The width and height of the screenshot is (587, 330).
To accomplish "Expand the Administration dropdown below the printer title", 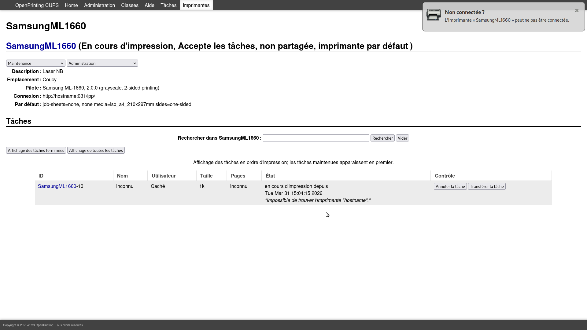I will click(x=102, y=63).
